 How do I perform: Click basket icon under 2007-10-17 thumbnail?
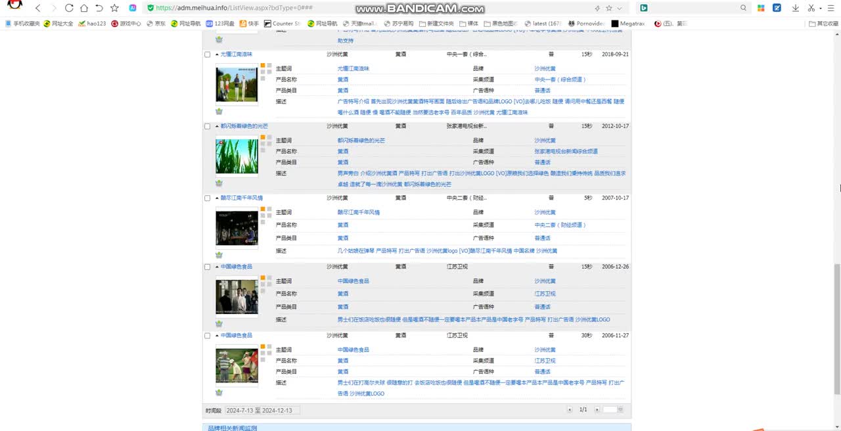point(219,255)
